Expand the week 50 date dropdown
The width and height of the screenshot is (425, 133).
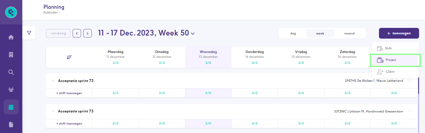point(193,34)
